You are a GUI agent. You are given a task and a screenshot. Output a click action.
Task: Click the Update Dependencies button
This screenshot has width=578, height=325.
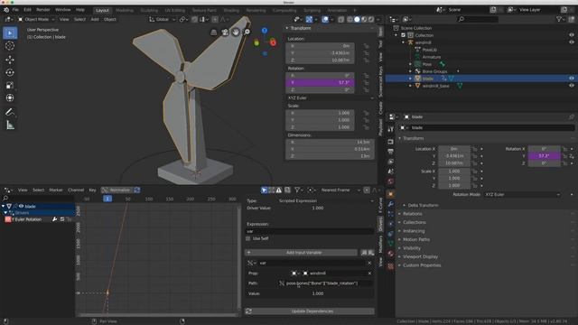pyautogui.click(x=310, y=311)
